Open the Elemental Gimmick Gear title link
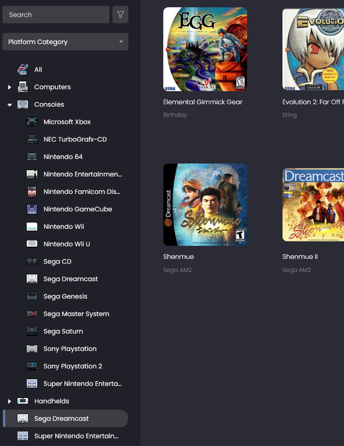 pos(203,102)
